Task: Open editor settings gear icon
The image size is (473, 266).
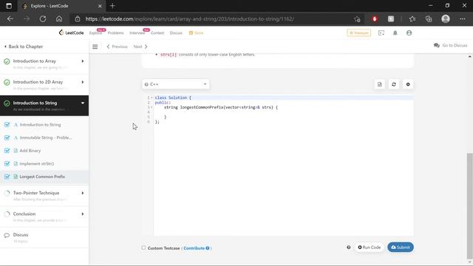Action: (x=408, y=84)
